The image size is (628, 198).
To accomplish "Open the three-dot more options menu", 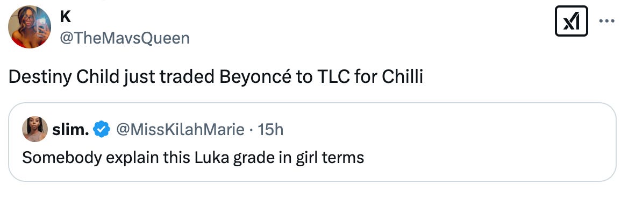I will pos(607,21).
